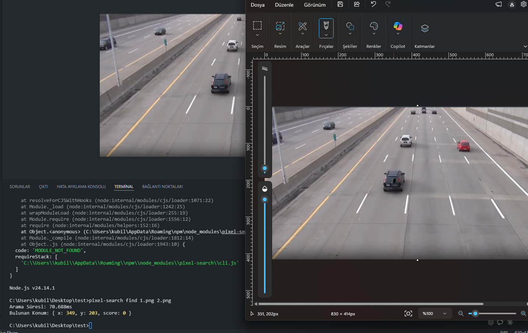The height and width of the screenshot is (333, 528).
Task: Open the %100 zoom level dropdown
Action: click(435, 313)
